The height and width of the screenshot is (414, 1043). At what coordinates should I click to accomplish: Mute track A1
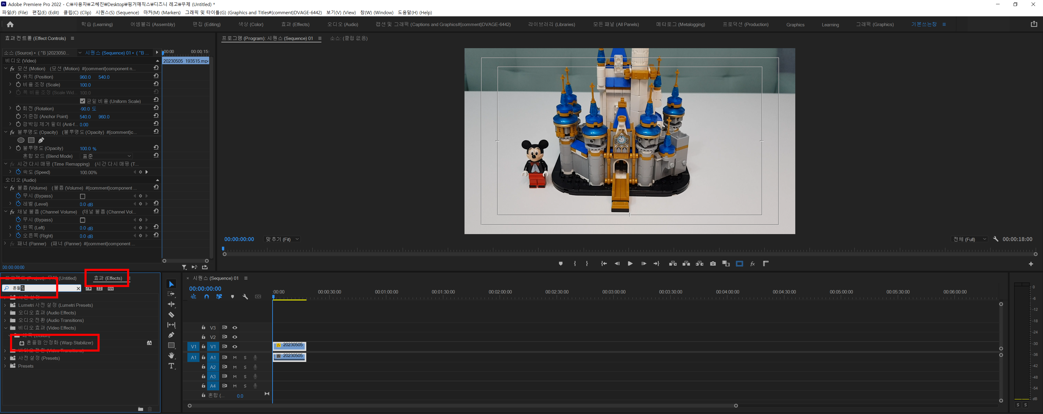click(235, 357)
